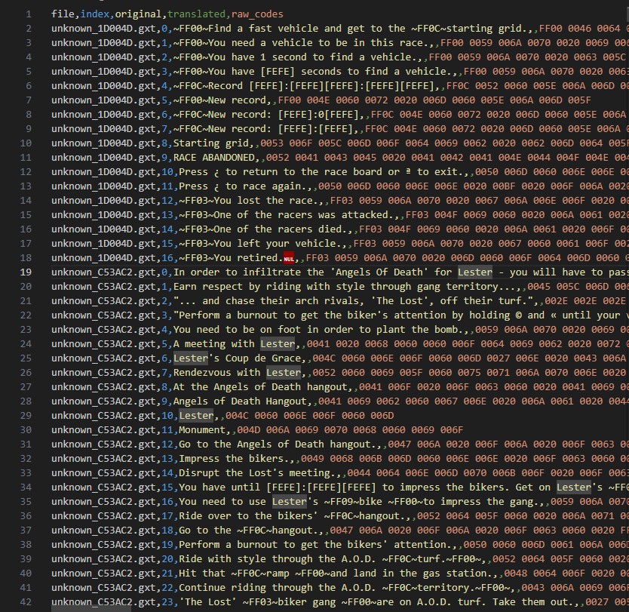Click the file name on line 2

coord(103,29)
